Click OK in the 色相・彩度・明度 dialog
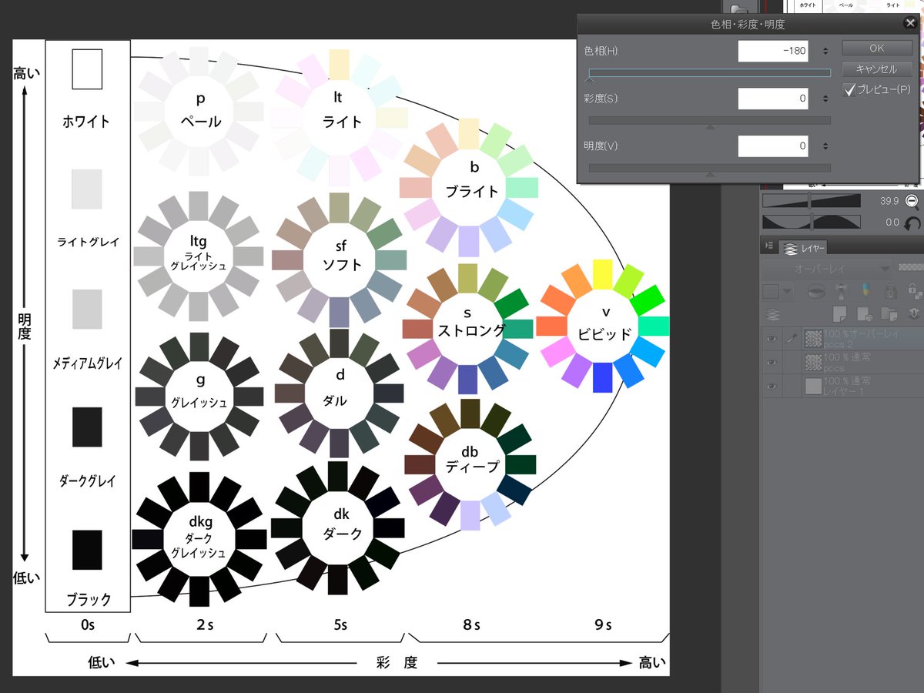Viewport: 924px width, 693px height. (876, 48)
